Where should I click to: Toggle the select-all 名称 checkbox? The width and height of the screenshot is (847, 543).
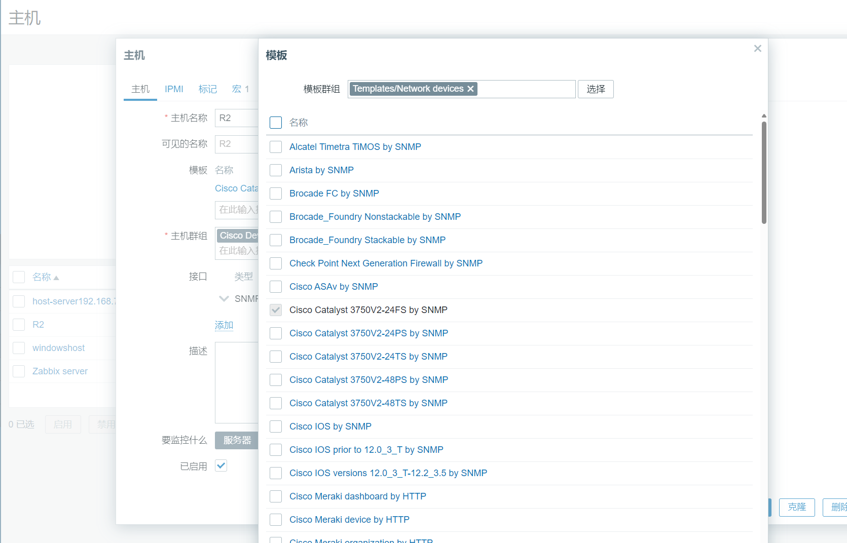click(276, 123)
